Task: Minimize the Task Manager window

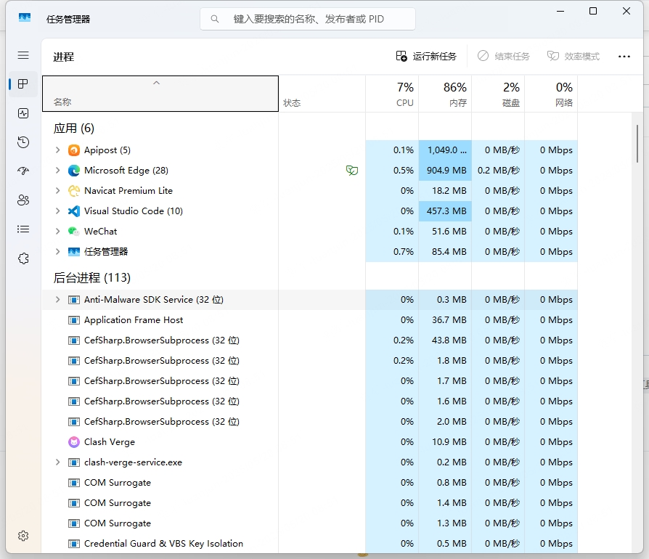Action: pos(560,11)
